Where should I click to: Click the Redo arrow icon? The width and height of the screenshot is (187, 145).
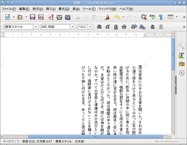pyautogui.click(x=129, y=17)
